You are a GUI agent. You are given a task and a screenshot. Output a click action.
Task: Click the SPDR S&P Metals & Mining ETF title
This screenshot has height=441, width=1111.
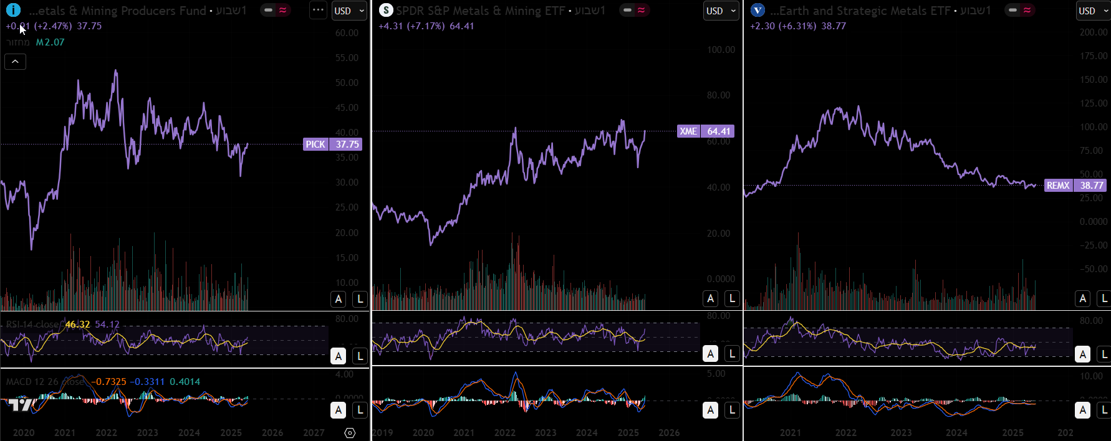tap(480, 11)
